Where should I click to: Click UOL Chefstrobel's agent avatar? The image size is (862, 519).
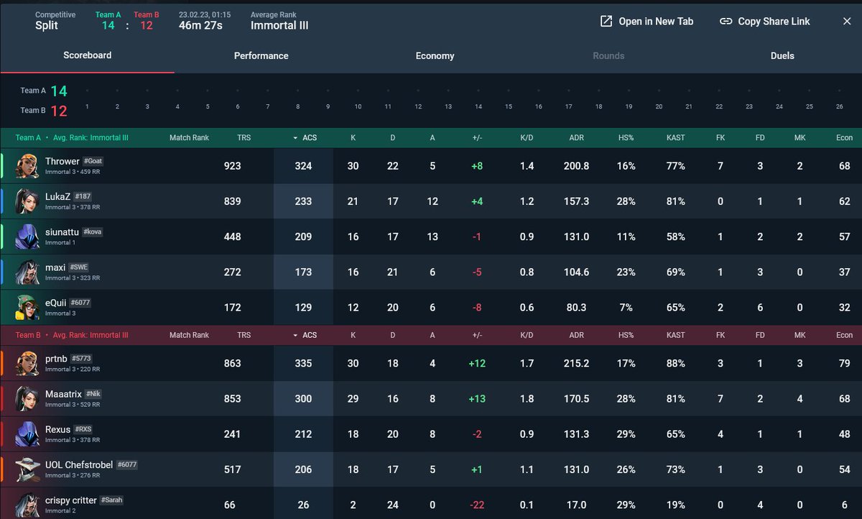[27, 469]
